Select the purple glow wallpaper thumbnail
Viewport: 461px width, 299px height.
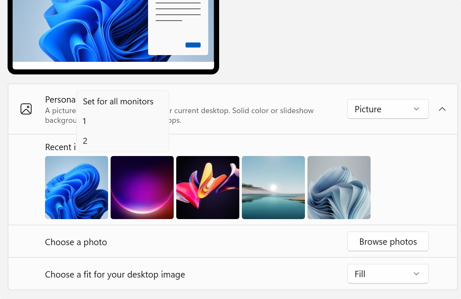click(x=142, y=188)
